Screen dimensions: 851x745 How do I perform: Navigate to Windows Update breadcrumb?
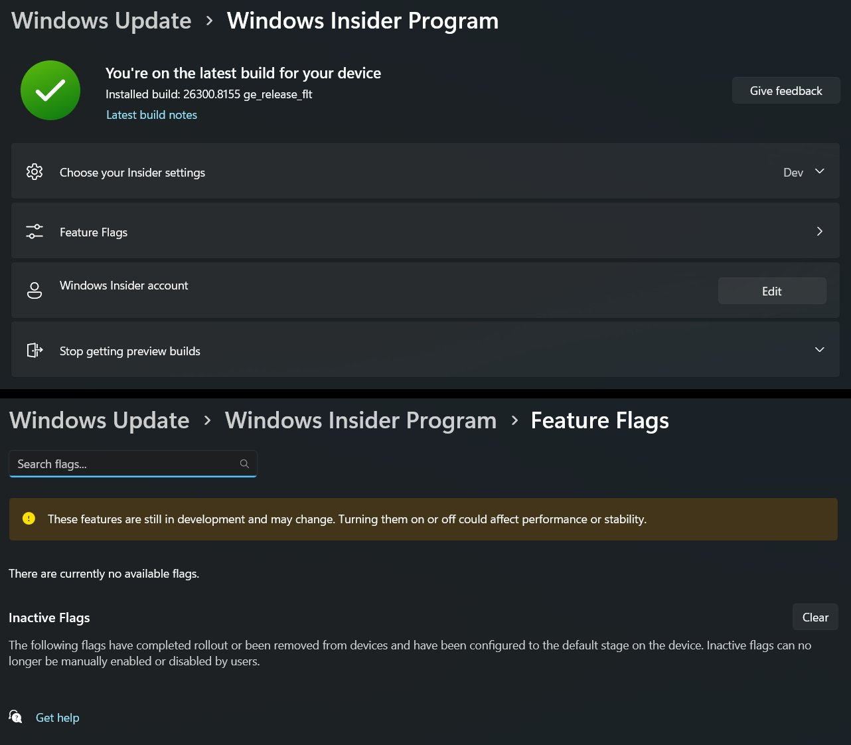tap(100, 21)
